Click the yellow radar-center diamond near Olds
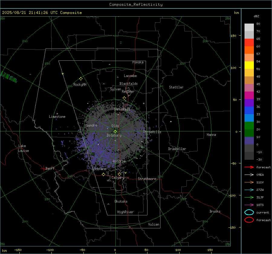The image size is (272, 254). [115, 132]
